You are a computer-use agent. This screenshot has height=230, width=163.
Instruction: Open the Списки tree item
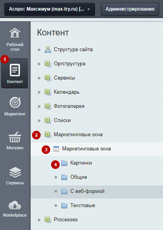click(62, 121)
